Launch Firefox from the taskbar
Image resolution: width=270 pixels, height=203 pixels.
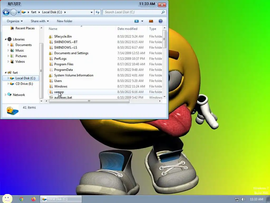pos(33,199)
